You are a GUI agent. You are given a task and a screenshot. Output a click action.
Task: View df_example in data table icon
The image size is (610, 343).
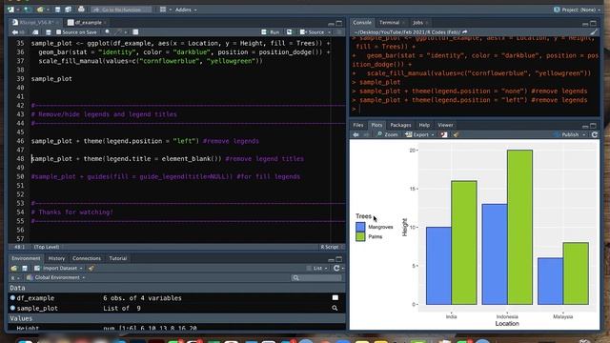335,298
